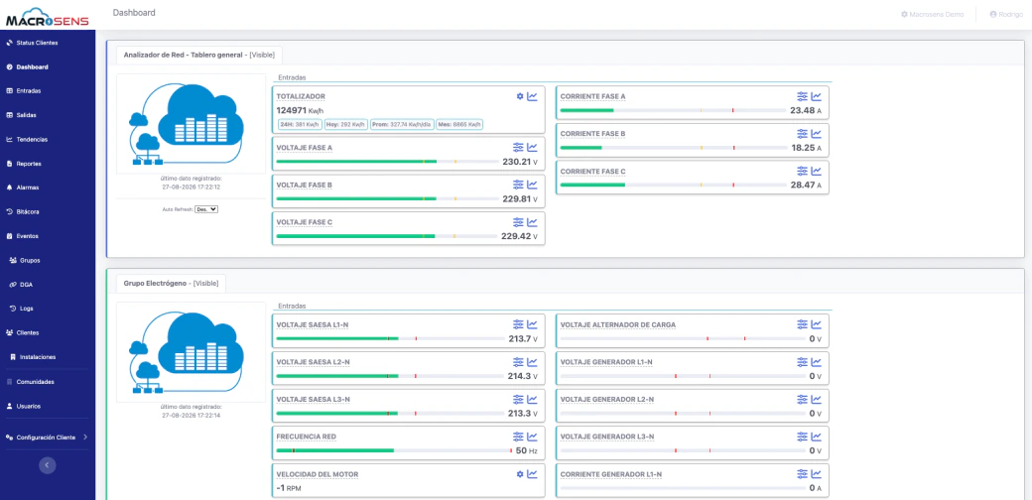This screenshot has width=1032, height=500.
Task: Select the Grupo Electrógeno tab
Action: [x=171, y=284]
